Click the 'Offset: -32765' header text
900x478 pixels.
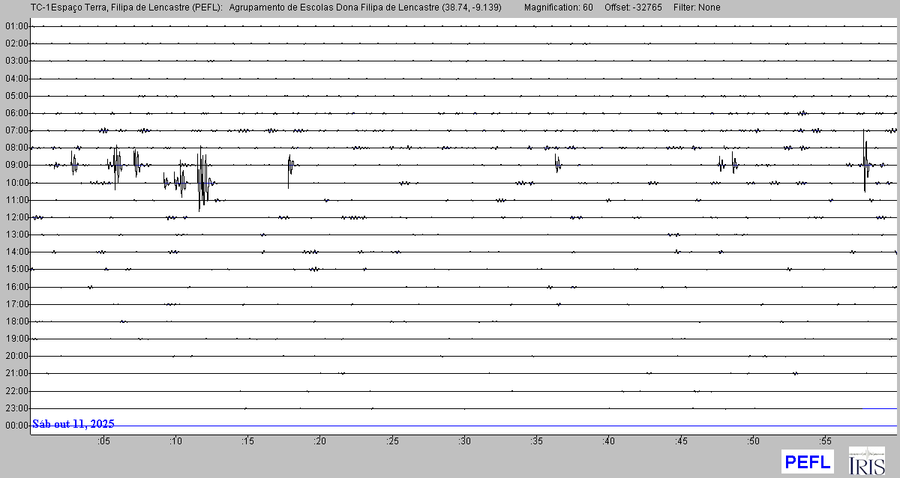coord(634,7)
